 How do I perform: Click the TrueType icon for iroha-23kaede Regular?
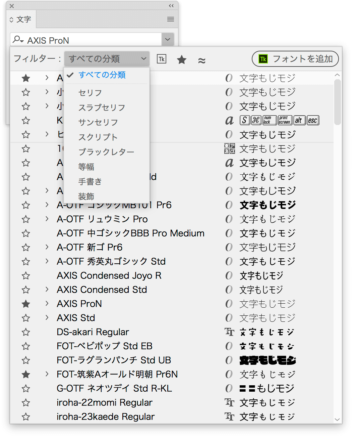tap(229, 417)
